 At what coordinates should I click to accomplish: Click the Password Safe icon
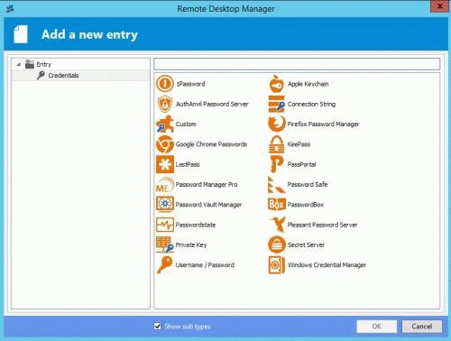(276, 185)
